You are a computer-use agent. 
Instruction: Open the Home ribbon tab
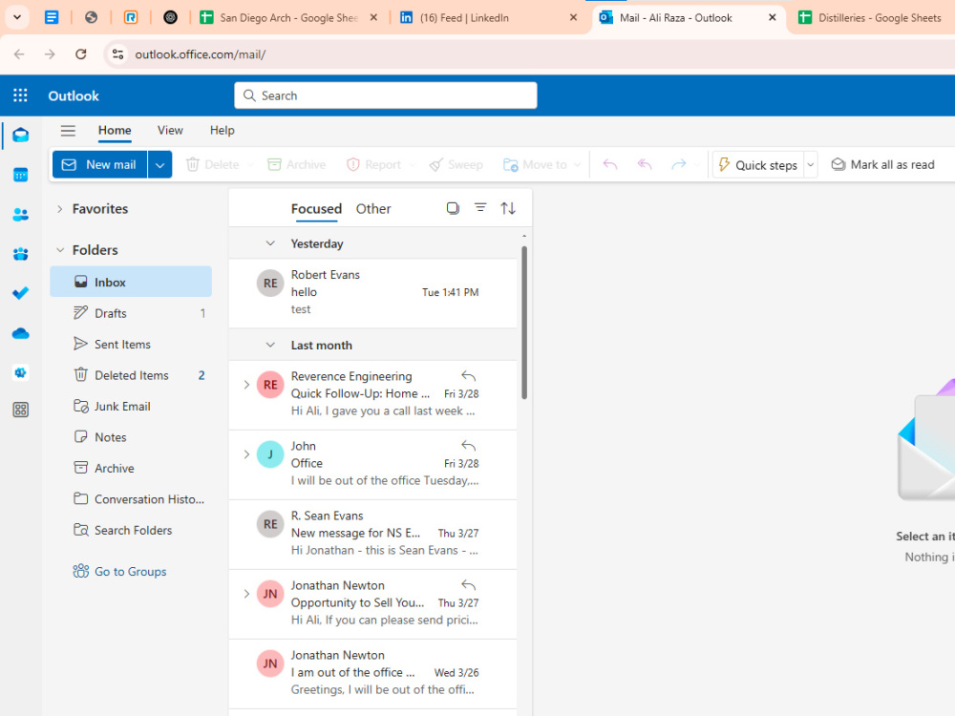[x=115, y=130]
